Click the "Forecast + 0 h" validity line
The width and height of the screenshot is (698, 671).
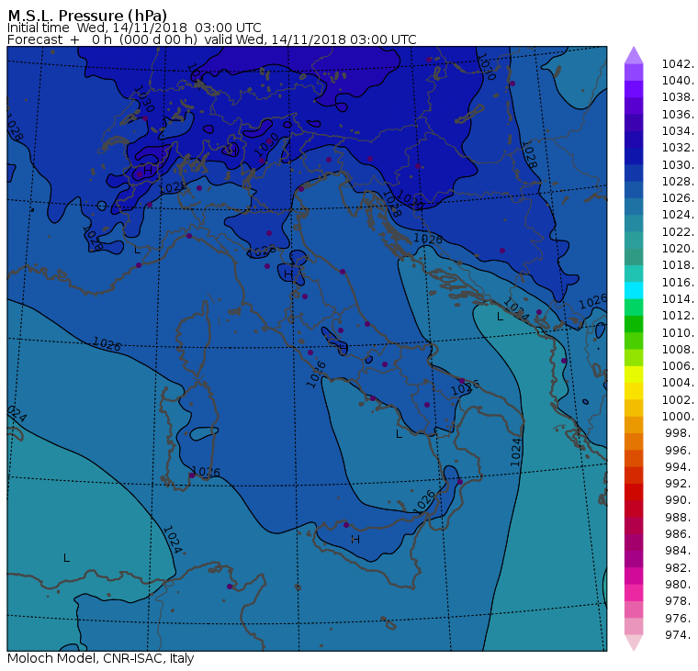tap(212, 39)
